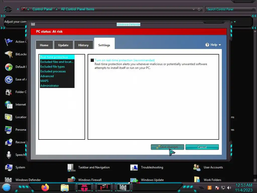This screenshot has height=193, width=257.
Task: Open the address bar history dropdown
Action: pos(194,9)
